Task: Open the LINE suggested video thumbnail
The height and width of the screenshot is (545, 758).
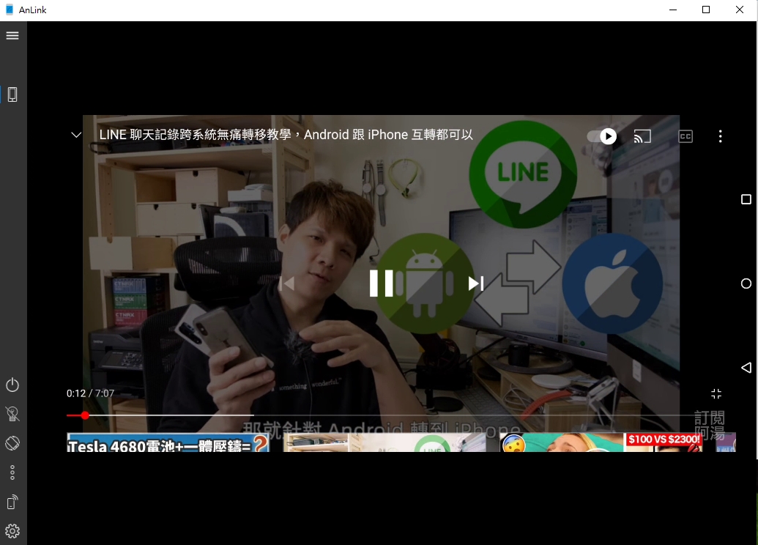Action: tap(384, 442)
